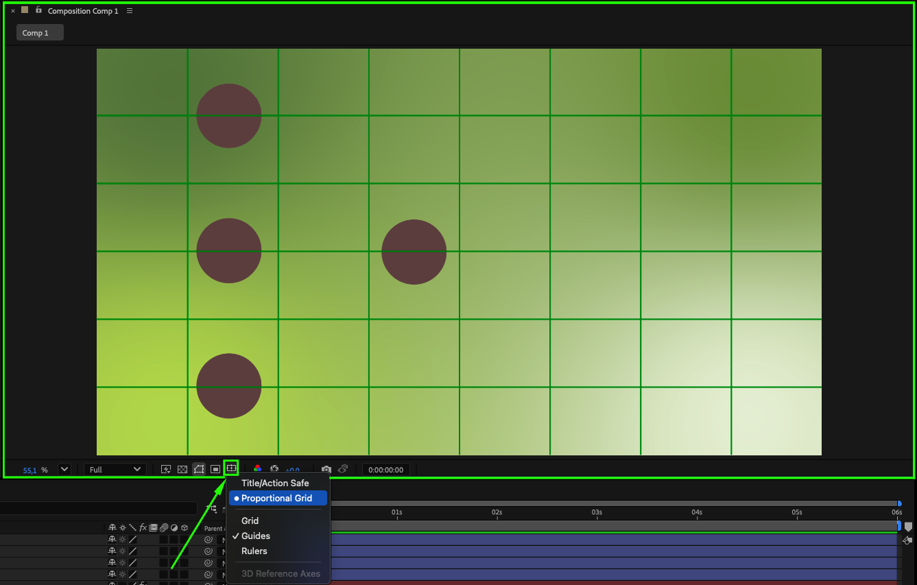
Task: Click the 03s mark on the time ruler
Action: coord(597,512)
